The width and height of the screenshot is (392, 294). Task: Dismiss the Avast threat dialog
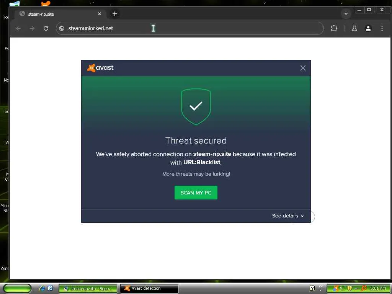303,68
